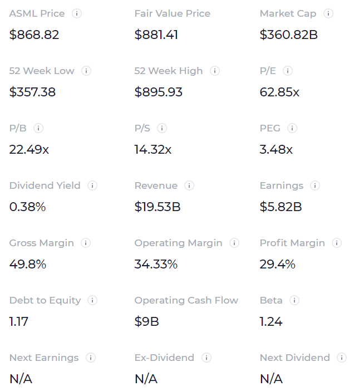Open the Next Dividend info icon
The width and height of the screenshot is (364, 391).
342,358
